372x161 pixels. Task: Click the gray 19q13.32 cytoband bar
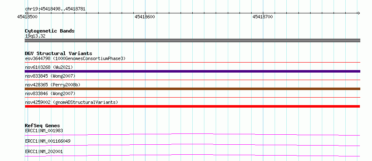(x=192, y=40)
